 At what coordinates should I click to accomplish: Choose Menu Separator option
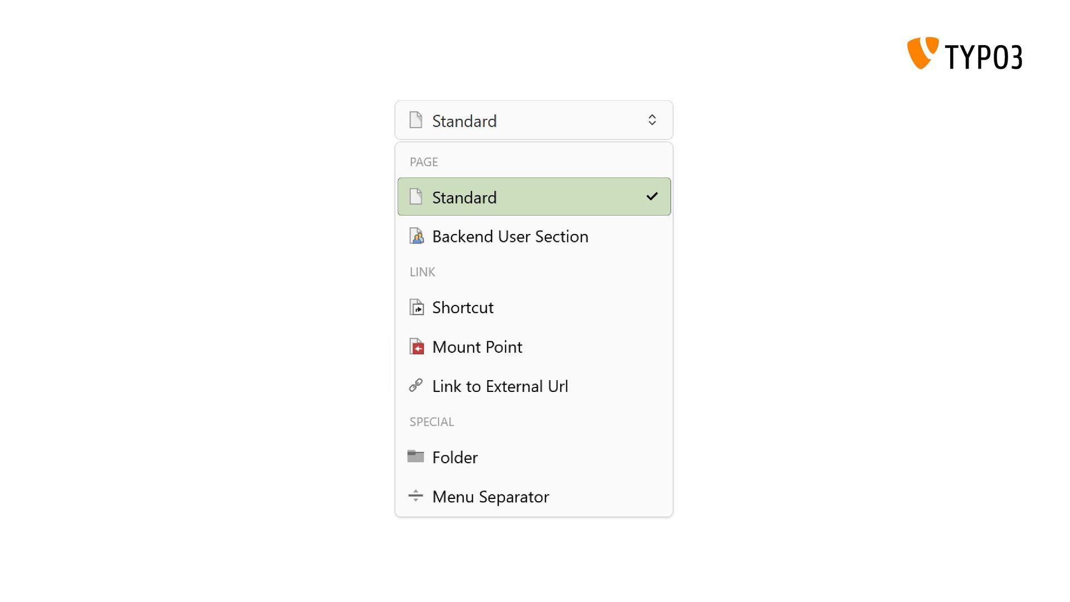pyautogui.click(x=534, y=496)
